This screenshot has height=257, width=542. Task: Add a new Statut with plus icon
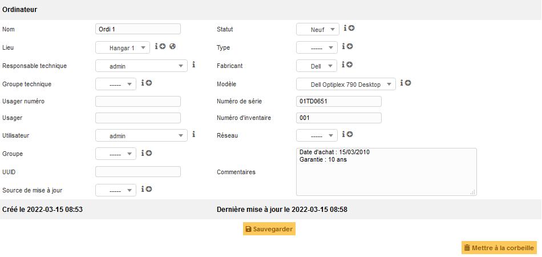351,28
